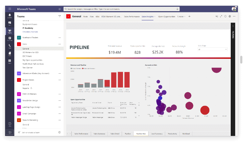Viewport: 243px width, 142px height.
Task: Open the app launcher waffle icon
Action: point(10,9)
